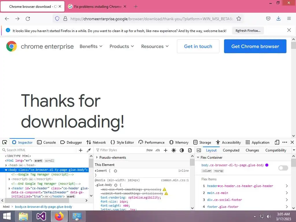
Task: Select flex item header#ce-header
Action: [240, 186]
